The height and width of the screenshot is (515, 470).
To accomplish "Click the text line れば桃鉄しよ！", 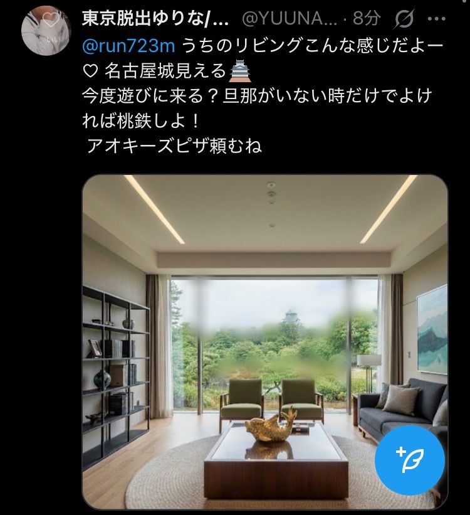I will pos(141,121).
